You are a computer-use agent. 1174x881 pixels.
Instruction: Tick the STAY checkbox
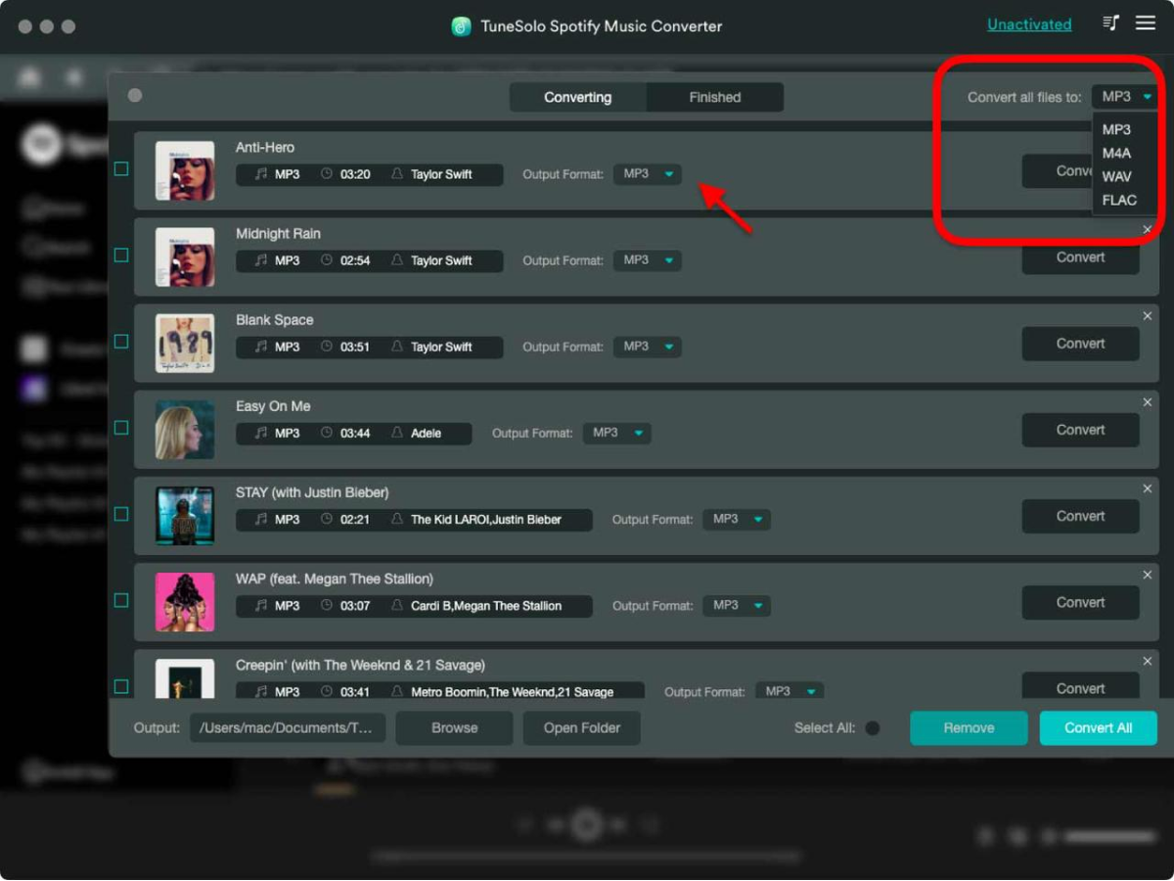coord(121,513)
